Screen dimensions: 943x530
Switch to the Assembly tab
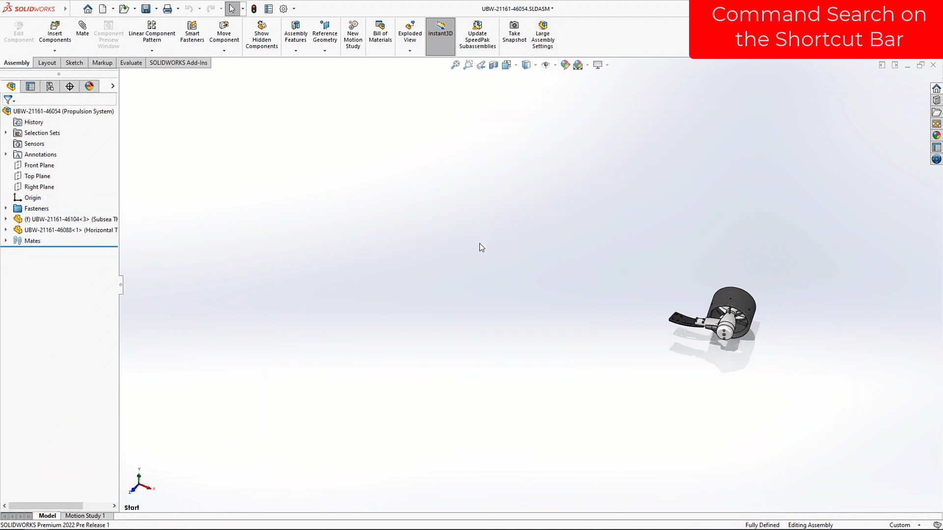click(17, 63)
